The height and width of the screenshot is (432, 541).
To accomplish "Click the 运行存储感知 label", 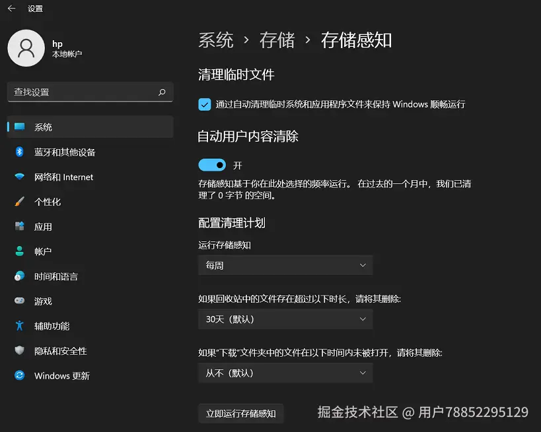I will [225, 245].
